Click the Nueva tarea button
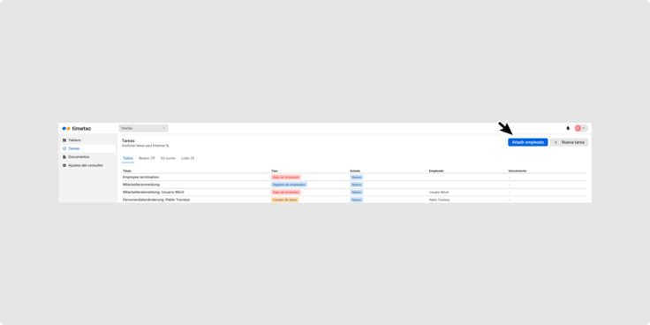The image size is (650, 325). [x=569, y=142]
